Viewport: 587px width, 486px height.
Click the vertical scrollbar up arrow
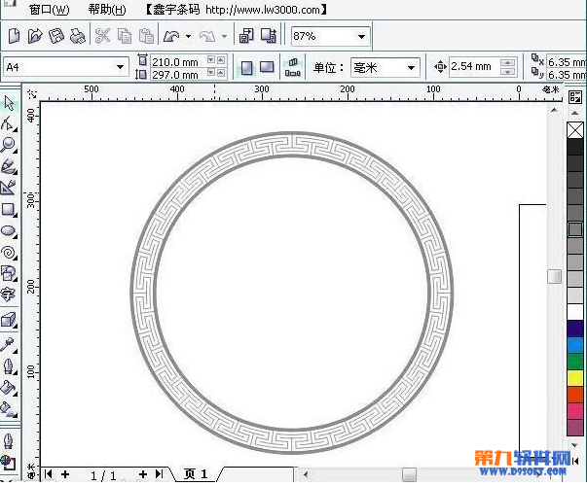tap(554, 110)
